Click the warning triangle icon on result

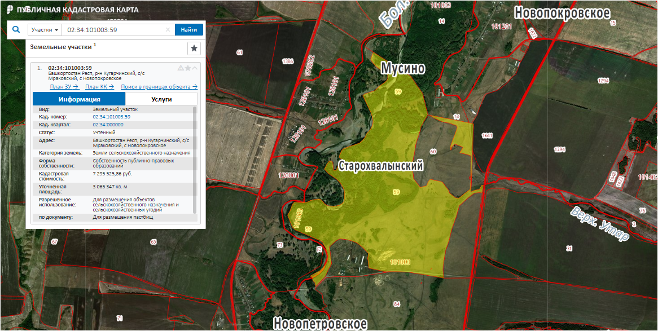[181, 68]
